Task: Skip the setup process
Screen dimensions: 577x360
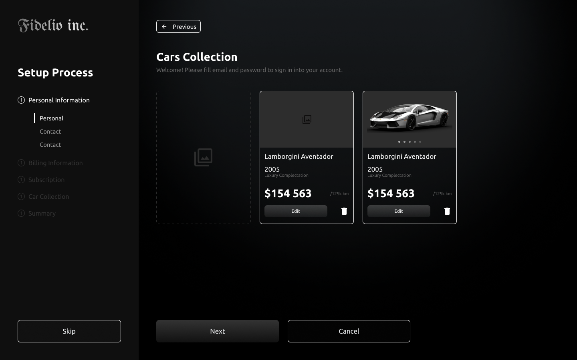Action: (x=69, y=331)
